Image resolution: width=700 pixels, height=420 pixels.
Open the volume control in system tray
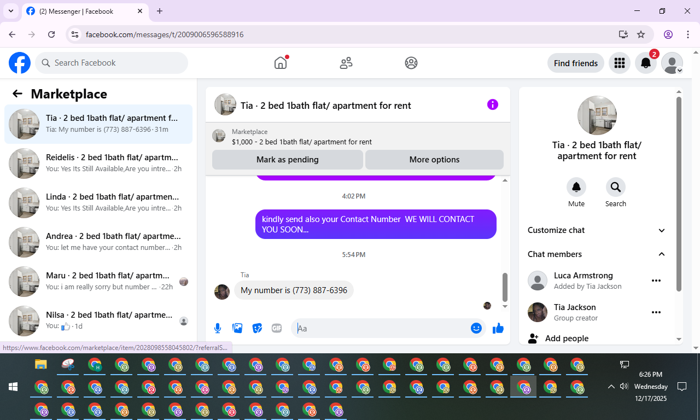(624, 387)
